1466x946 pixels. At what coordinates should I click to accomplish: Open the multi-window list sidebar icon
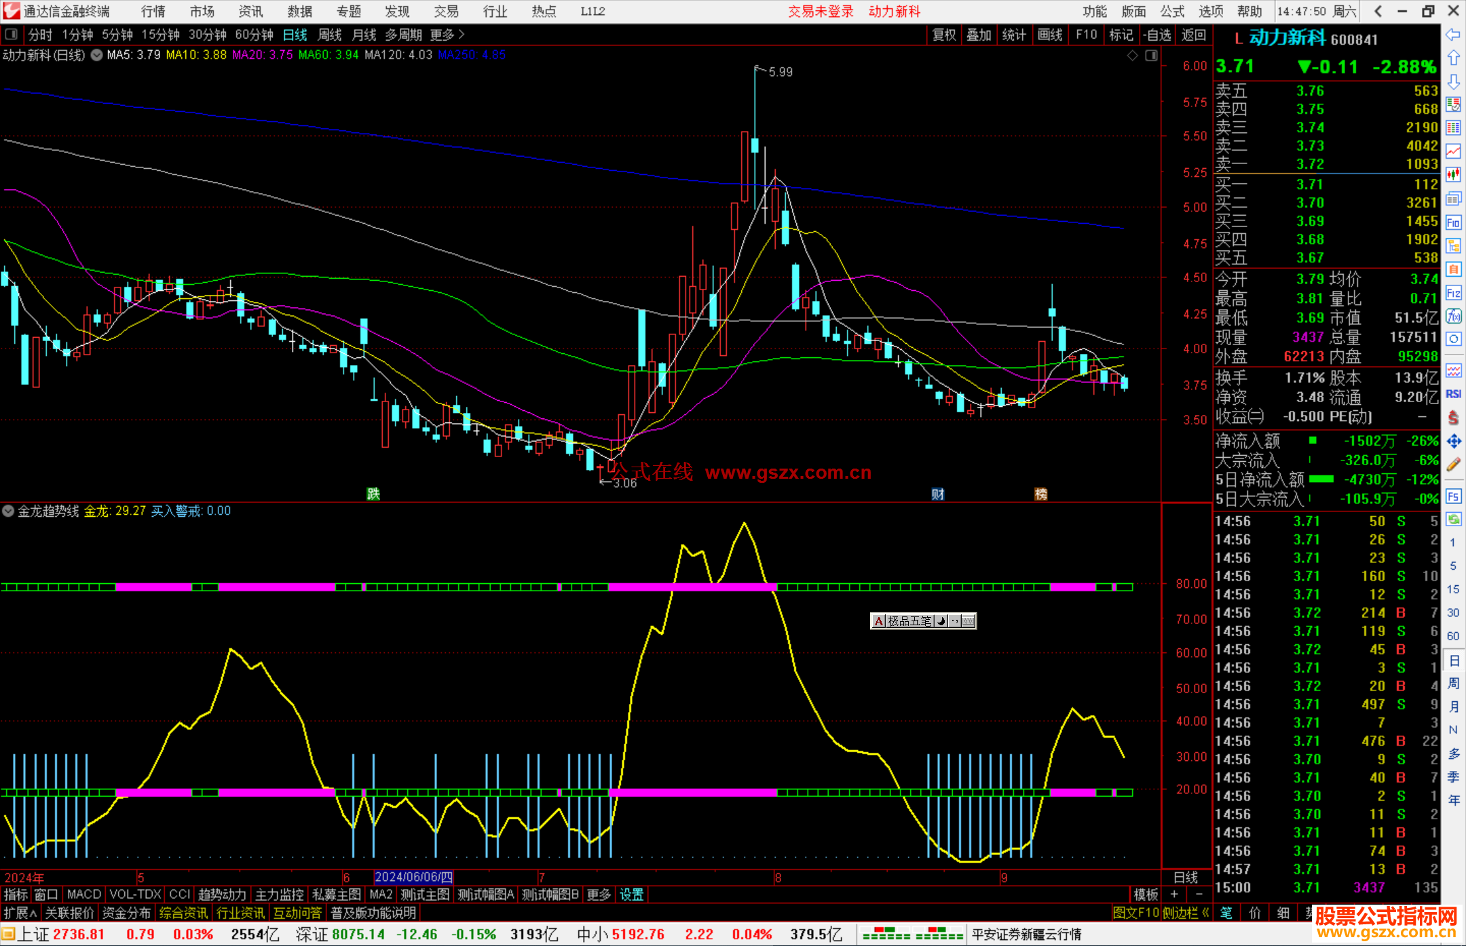[1453, 199]
